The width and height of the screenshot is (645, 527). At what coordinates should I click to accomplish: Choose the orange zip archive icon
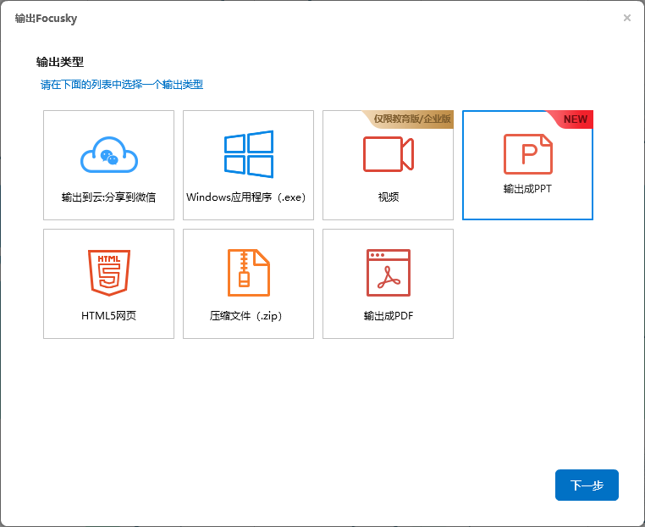coord(248,272)
